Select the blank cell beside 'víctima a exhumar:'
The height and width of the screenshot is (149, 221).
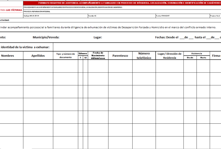[x=137, y=47]
